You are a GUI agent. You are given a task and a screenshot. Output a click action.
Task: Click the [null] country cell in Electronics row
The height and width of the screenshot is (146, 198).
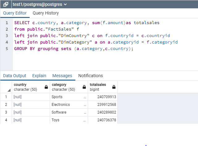pyautogui.click(x=31, y=104)
